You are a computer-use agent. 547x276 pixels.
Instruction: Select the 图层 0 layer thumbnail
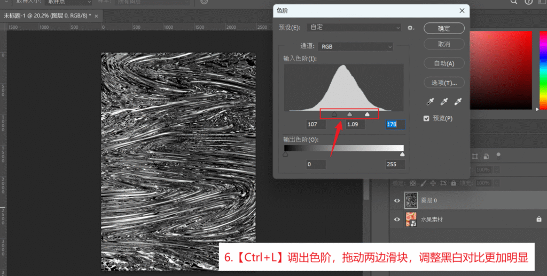[411, 200]
